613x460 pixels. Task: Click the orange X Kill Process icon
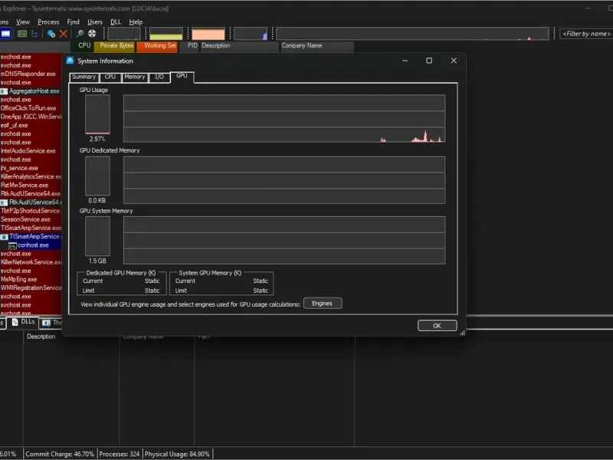64,34
